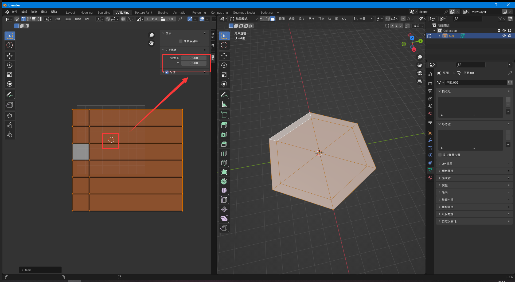Select the Bevel tool
This screenshot has height=282, width=515.
pyautogui.click(x=224, y=144)
